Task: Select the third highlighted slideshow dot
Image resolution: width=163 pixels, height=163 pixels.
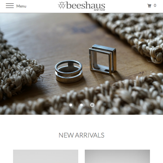Action: tap(92, 105)
